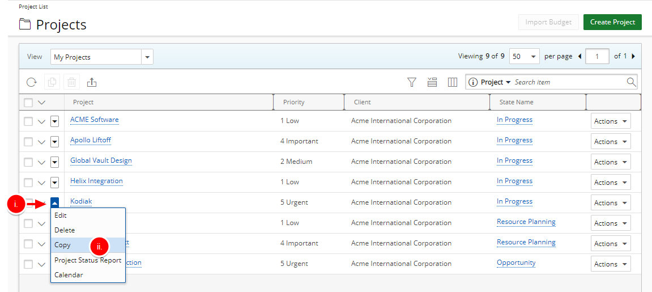Screen dimensions: 652x292
Task: Click the column selection icon
Action: click(453, 82)
